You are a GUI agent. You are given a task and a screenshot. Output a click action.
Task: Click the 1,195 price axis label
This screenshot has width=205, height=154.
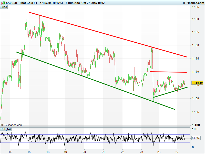tap(195, 7)
